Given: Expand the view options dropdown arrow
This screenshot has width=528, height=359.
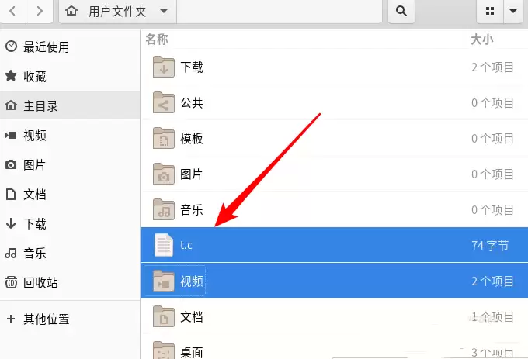Looking at the screenshot, I should 513,11.
